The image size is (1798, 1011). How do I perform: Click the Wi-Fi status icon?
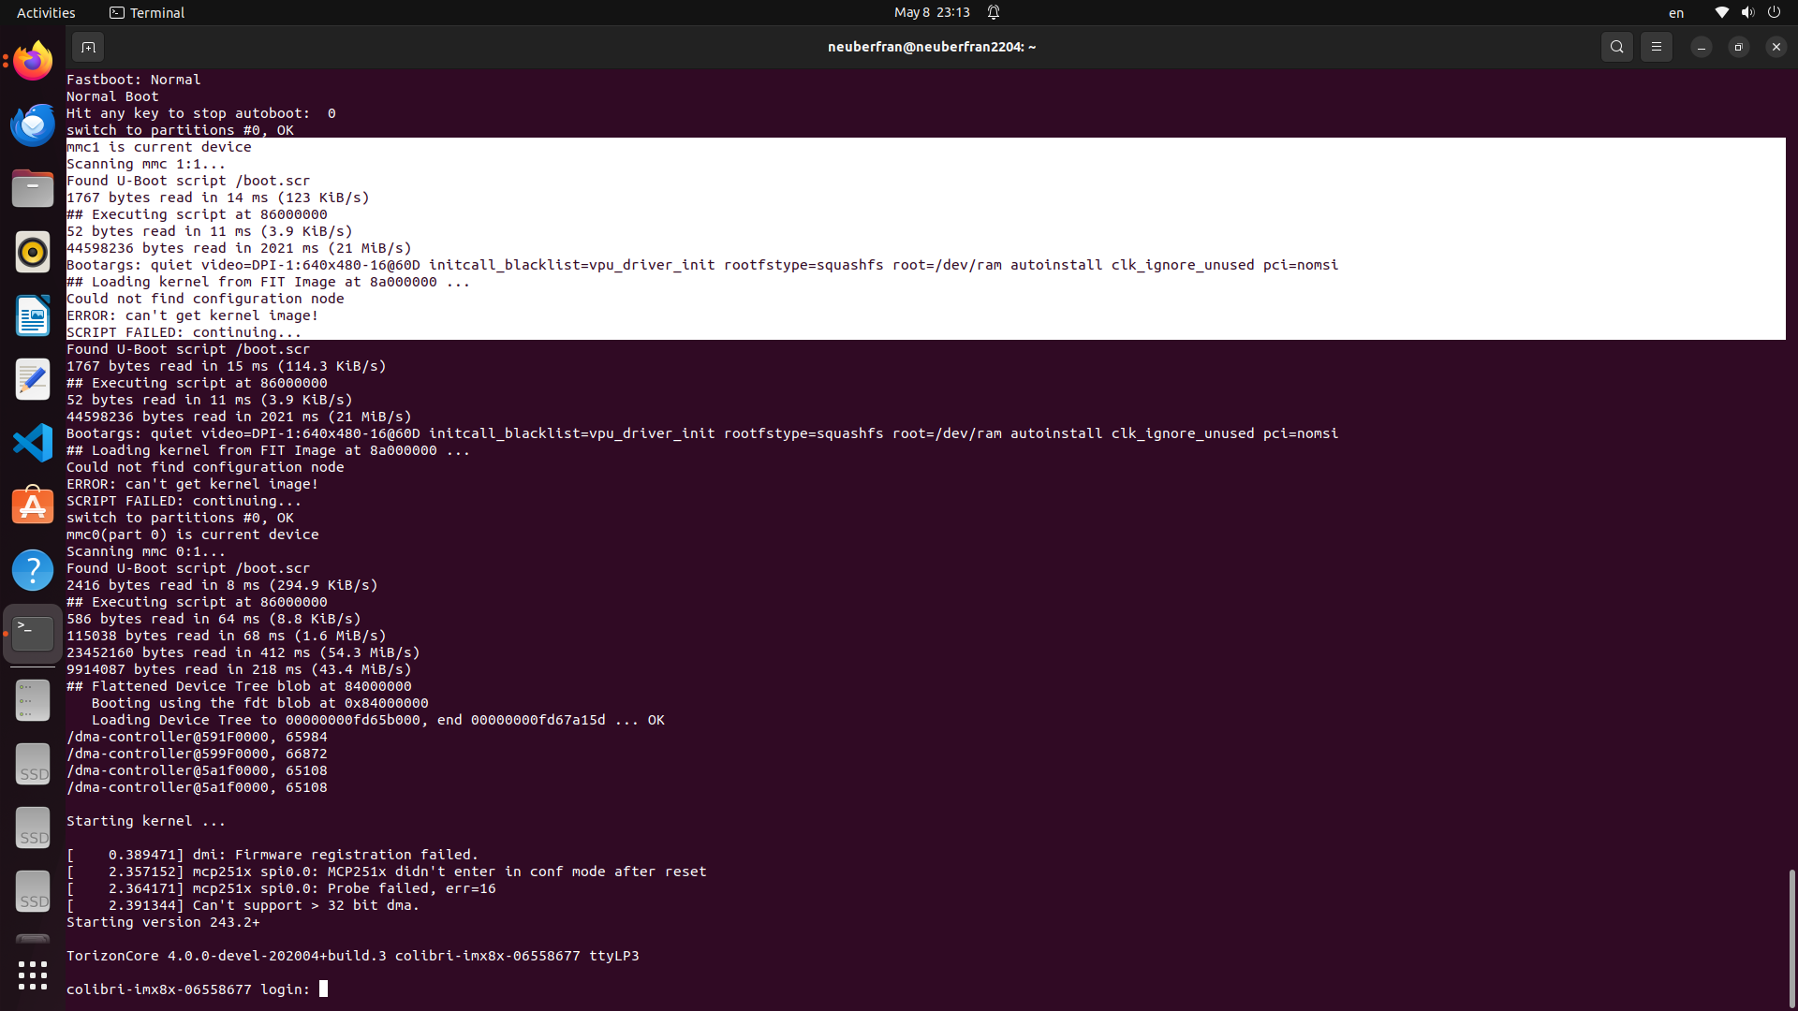point(1721,12)
